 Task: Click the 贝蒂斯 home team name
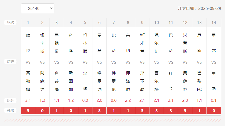pyautogui.click(x=185, y=43)
